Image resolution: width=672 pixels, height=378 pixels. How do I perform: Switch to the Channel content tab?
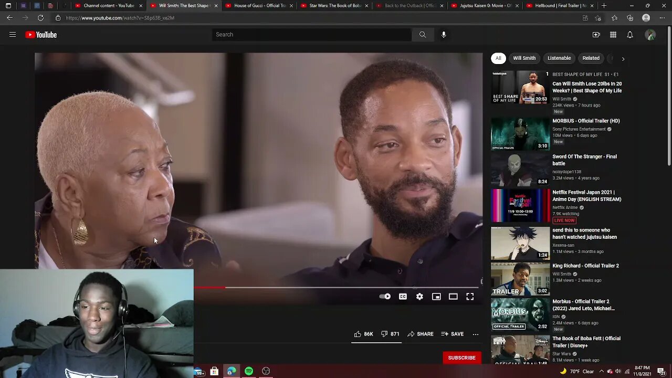[109, 6]
